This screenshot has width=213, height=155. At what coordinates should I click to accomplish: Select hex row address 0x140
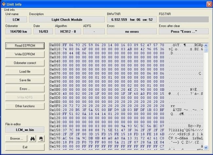pyautogui.click(x=56, y=126)
